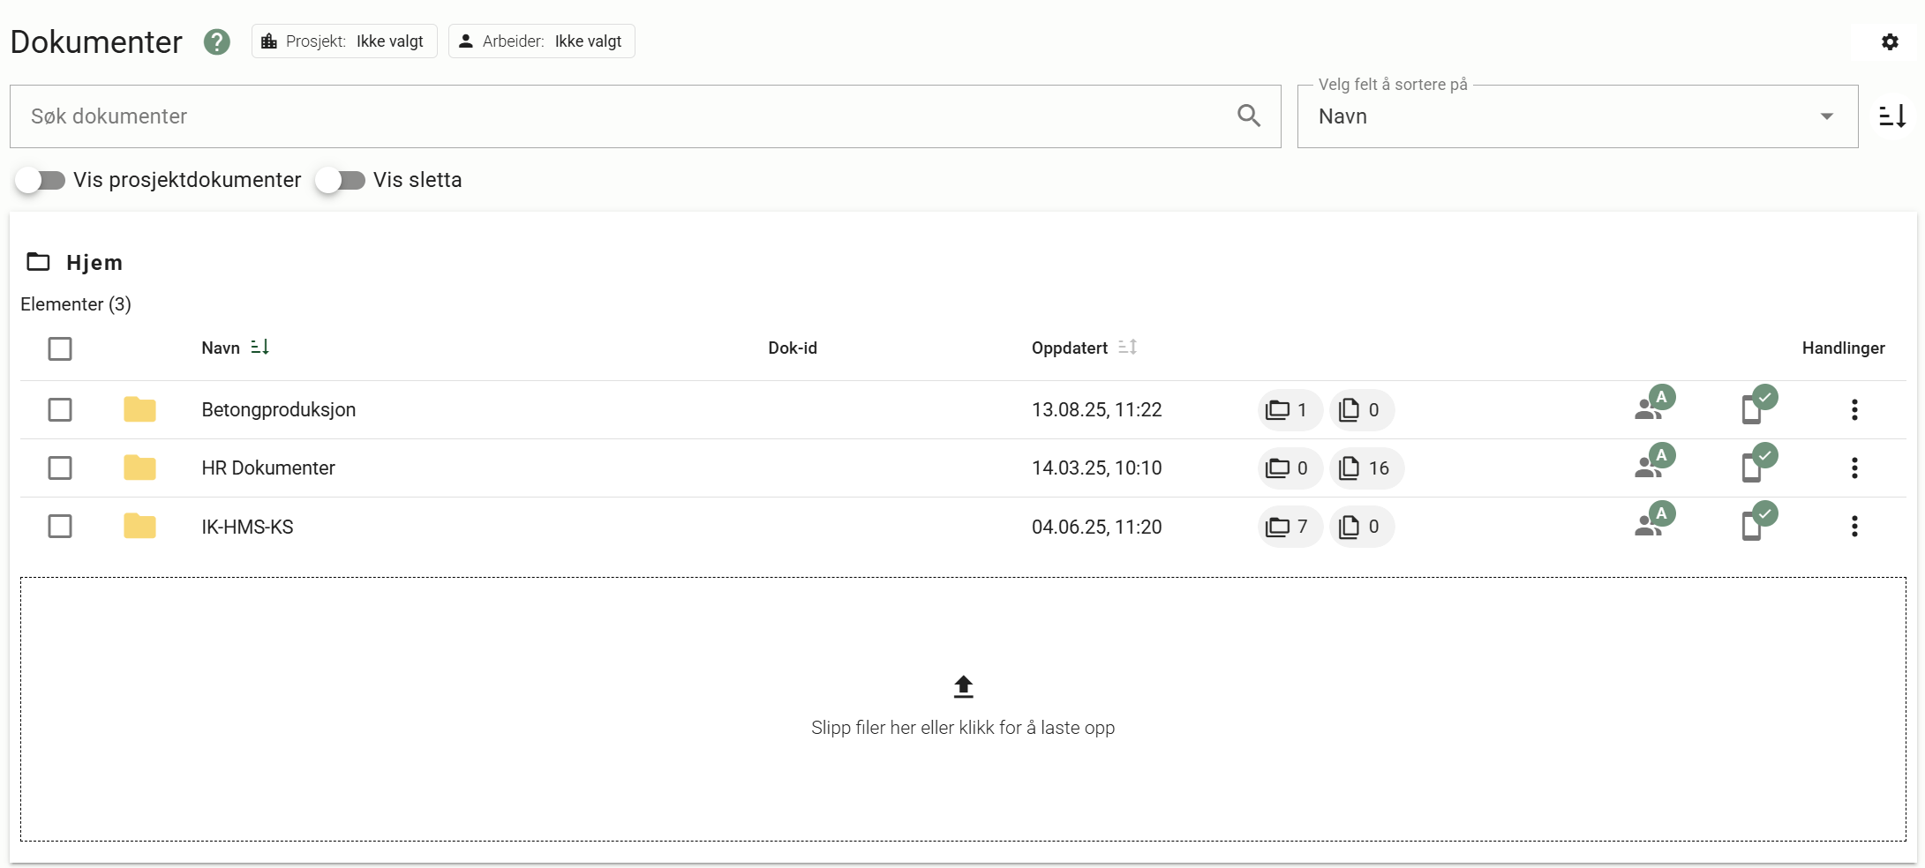The width and height of the screenshot is (1925, 868).
Task: Click mobile availability icon for HR Dokumenter
Action: click(x=1756, y=466)
